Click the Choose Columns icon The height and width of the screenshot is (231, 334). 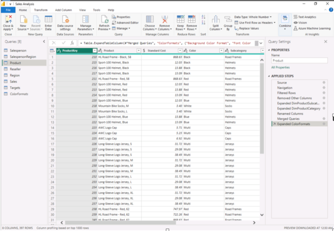click(149, 19)
